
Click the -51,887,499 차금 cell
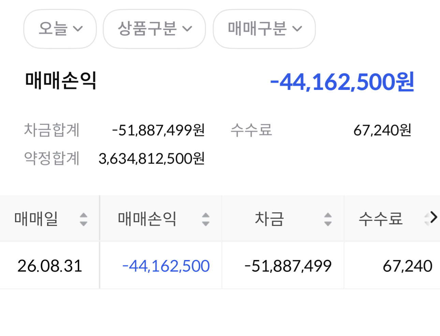pos(288,266)
